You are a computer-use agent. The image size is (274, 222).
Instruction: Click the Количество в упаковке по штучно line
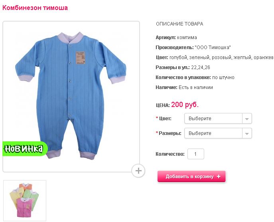[x=195, y=77]
